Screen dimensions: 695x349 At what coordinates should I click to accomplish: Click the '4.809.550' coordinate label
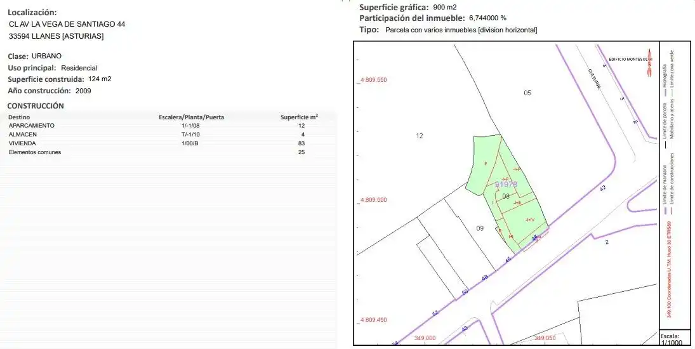click(373, 80)
